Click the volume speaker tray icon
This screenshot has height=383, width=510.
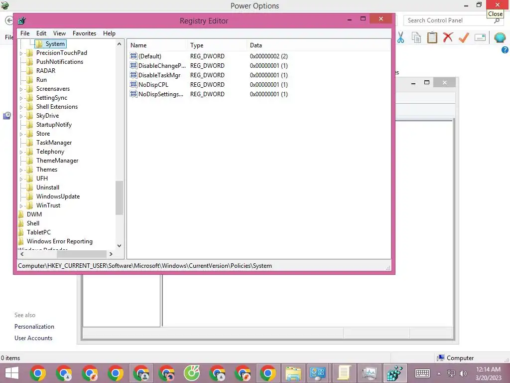(463, 373)
